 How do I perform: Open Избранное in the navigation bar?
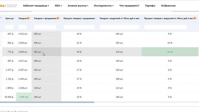(x=168, y=6)
